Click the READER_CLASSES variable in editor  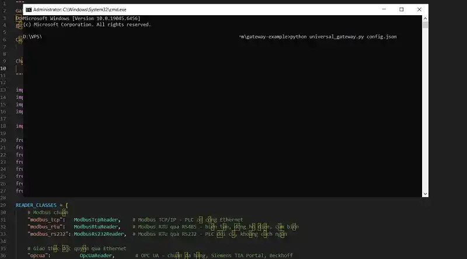tap(36, 205)
